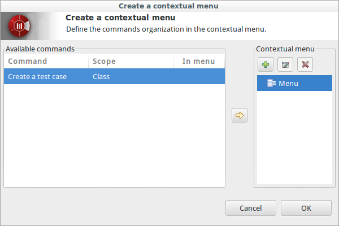Click the Menu item's tree icon
339x226 pixels.
click(272, 83)
